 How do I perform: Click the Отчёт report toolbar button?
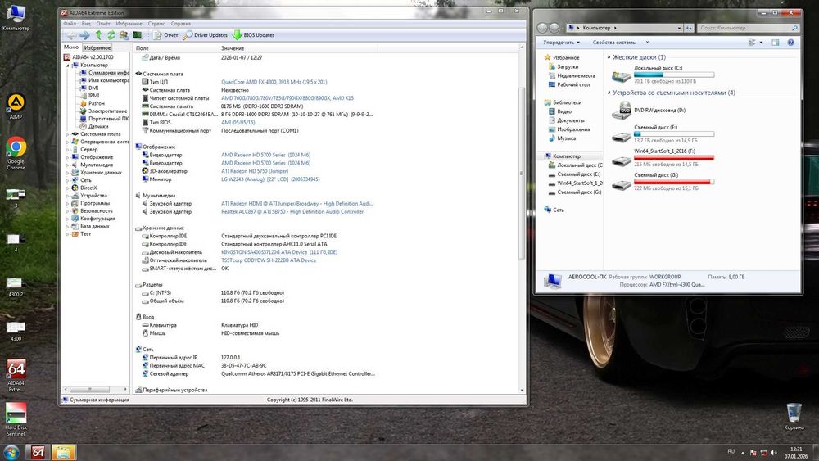coord(165,35)
